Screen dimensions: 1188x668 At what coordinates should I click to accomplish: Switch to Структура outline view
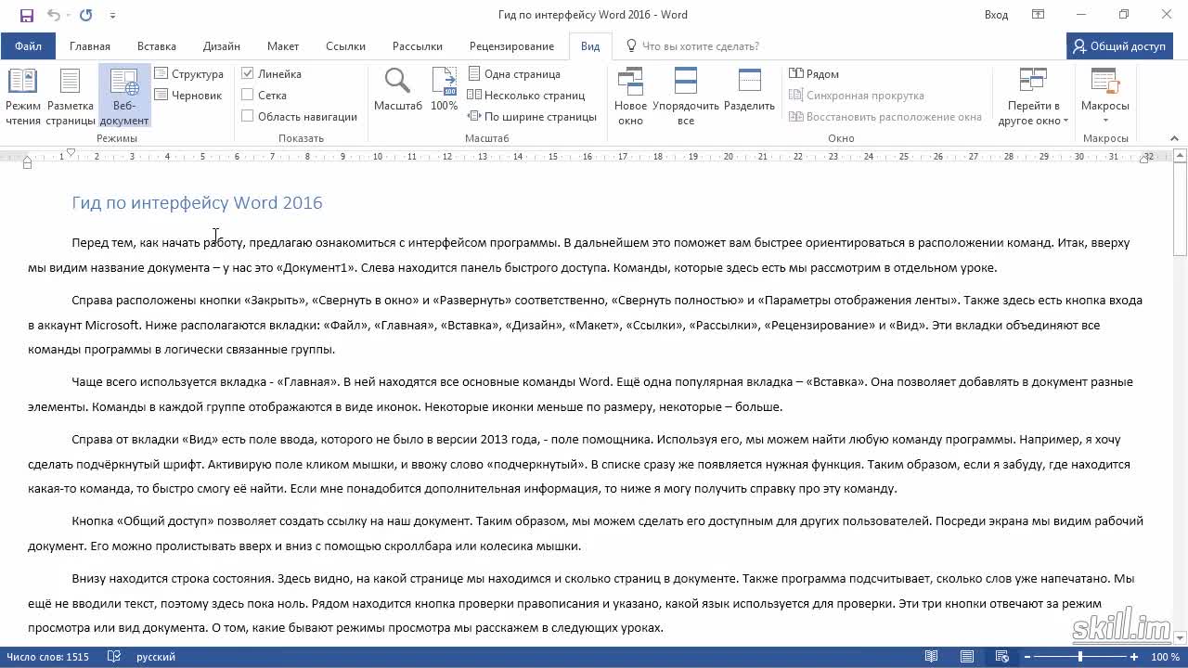point(189,74)
